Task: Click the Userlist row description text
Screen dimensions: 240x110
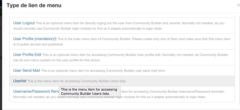Action: pos(77,81)
